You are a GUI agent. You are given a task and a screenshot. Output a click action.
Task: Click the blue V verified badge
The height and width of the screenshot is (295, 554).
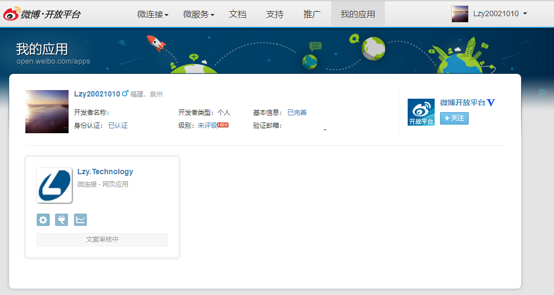pos(491,102)
